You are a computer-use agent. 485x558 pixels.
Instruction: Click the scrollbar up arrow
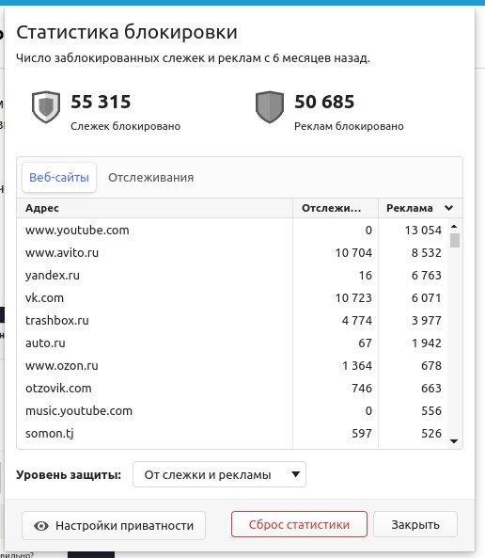pyautogui.click(x=454, y=227)
